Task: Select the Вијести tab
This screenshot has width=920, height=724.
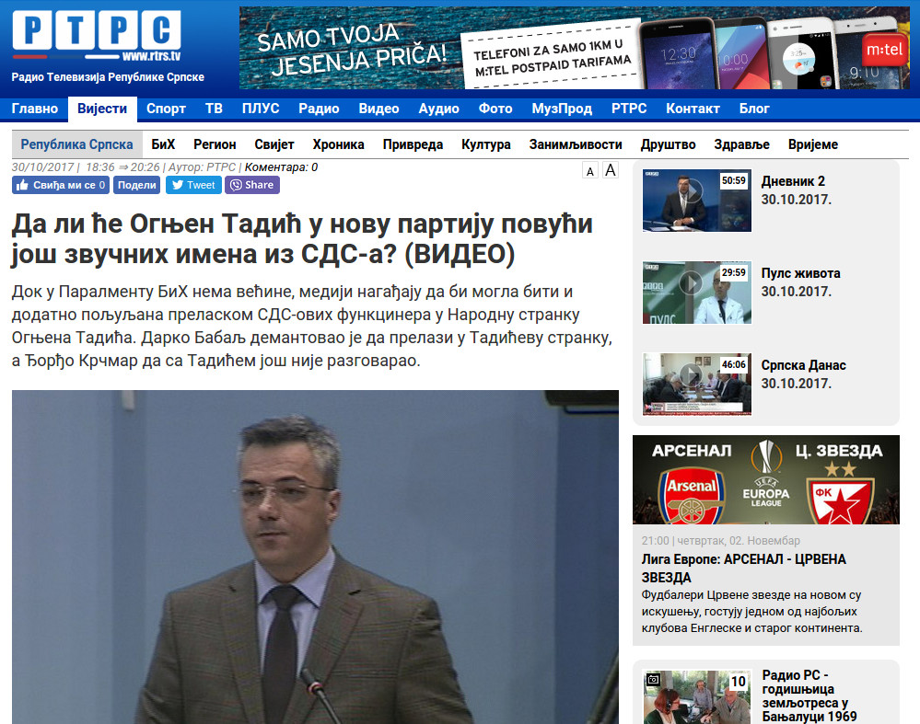Action: (101, 108)
